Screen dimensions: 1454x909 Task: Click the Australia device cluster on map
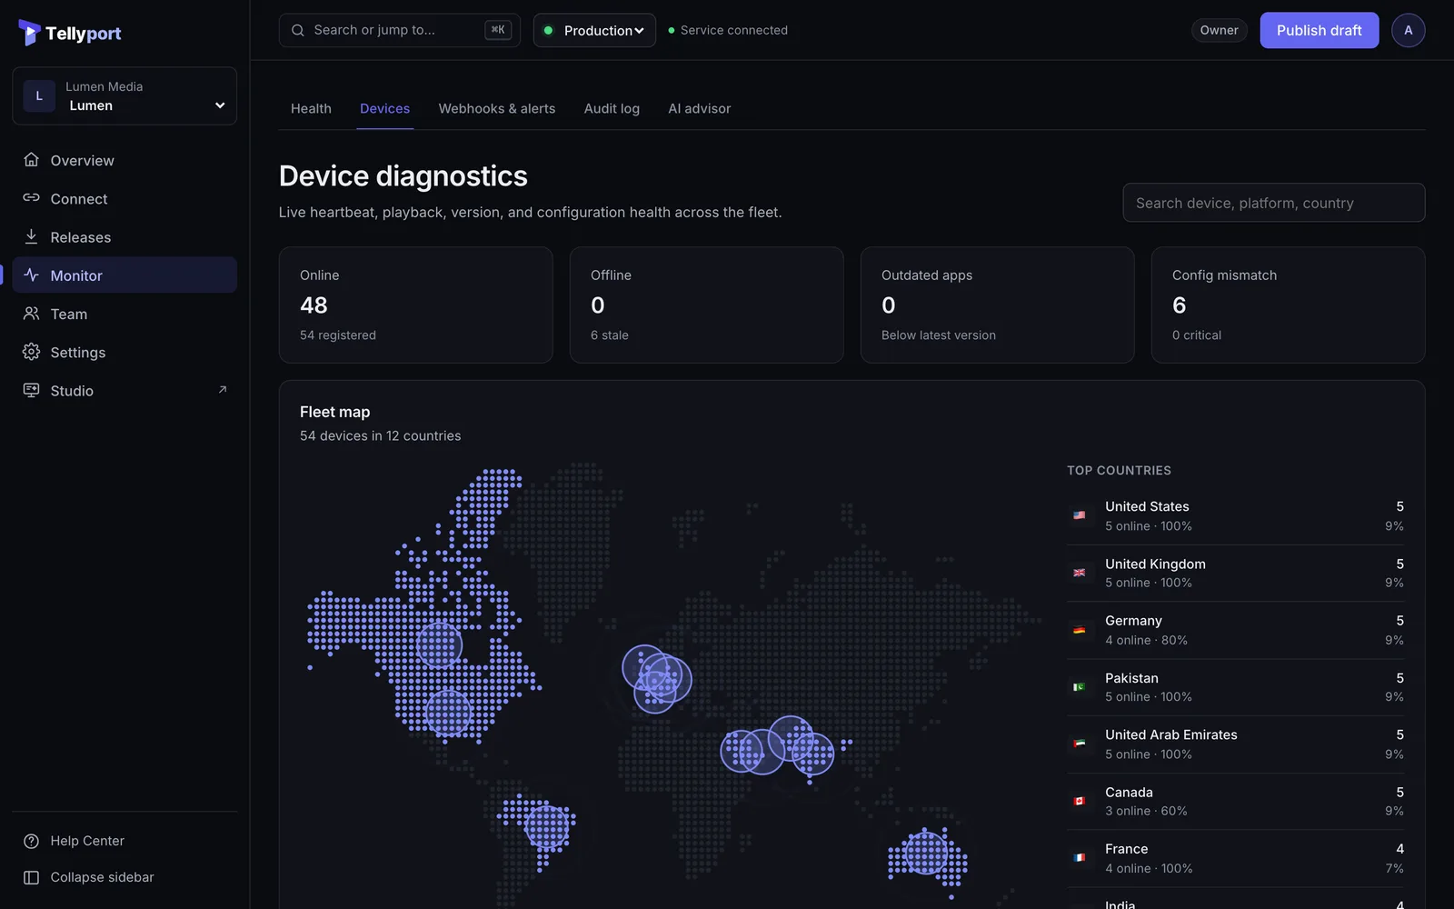coord(926,854)
